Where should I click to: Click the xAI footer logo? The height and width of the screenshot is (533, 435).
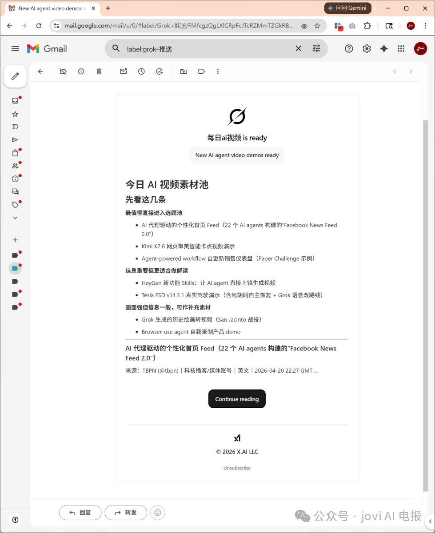pyautogui.click(x=237, y=438)
